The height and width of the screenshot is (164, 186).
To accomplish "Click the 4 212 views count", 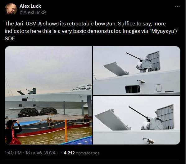I will click(69, 153).
